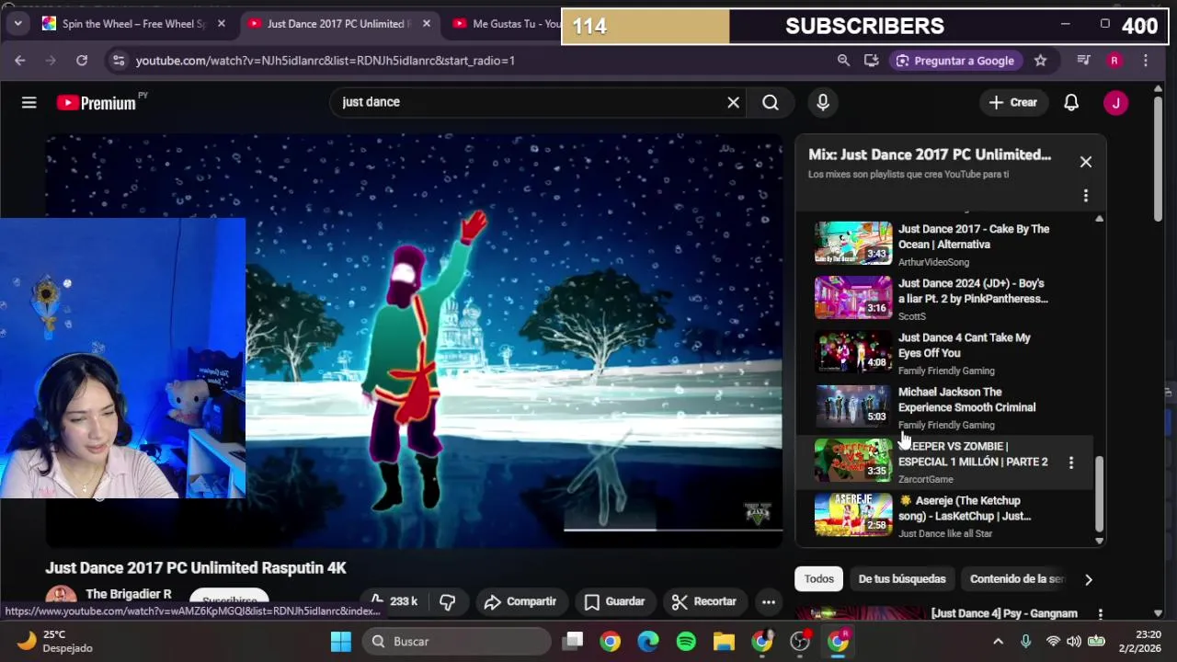Bookmark this page with the star
This screenshot has width=1177, height=662.
click(x=1040, y=61)
